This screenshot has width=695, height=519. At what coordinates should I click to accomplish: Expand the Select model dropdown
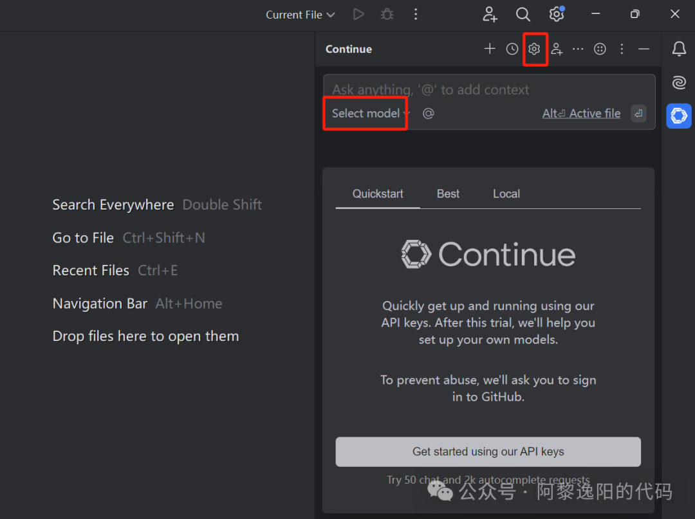(371, 113)
